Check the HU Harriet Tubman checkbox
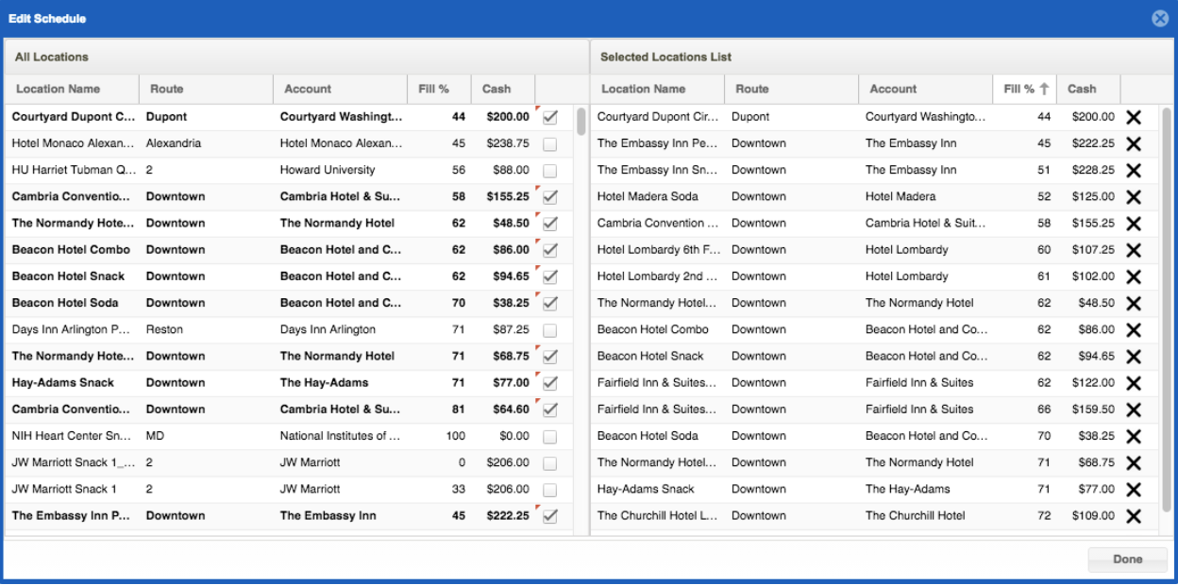Screen dimensions: 1178x585 point(550,170)
